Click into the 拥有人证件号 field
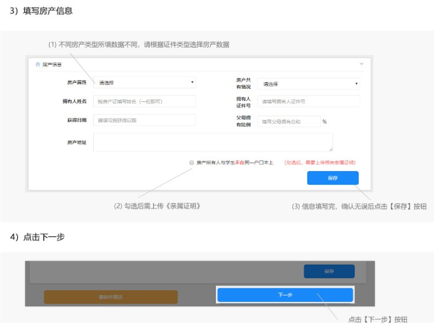434x331 pixels. (x=309, y=101)
